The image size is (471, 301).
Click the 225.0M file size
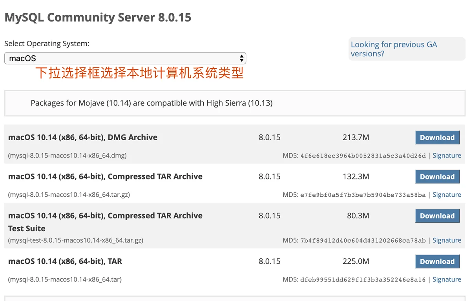pyautogui.click(x=356, y=261)
